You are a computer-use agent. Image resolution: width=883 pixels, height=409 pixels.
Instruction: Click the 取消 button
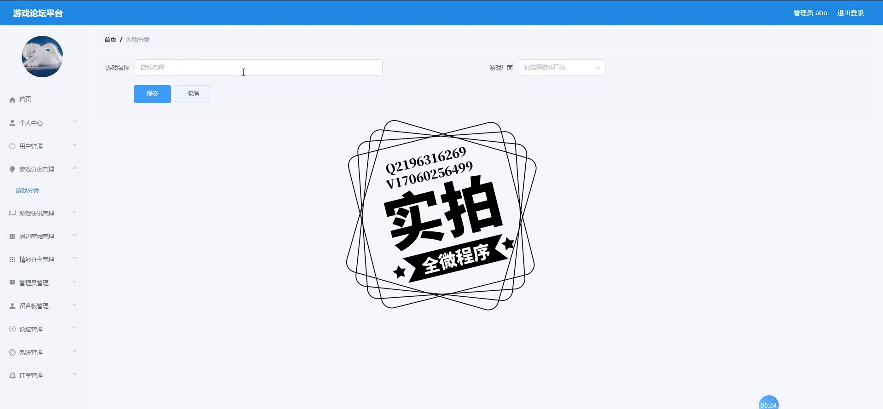pos(193,94)
